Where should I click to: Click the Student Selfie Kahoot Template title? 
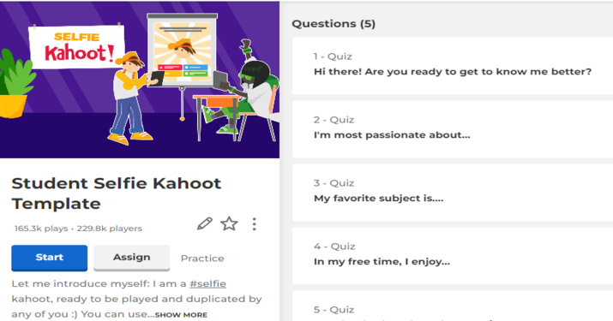tap(117, 193)
